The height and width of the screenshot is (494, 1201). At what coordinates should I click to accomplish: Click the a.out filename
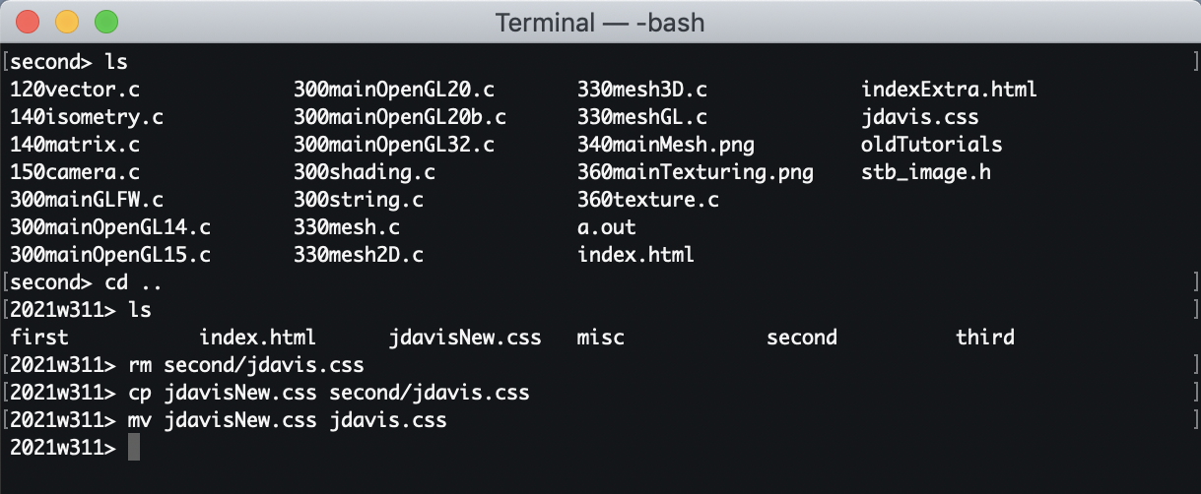click(607, 227)
